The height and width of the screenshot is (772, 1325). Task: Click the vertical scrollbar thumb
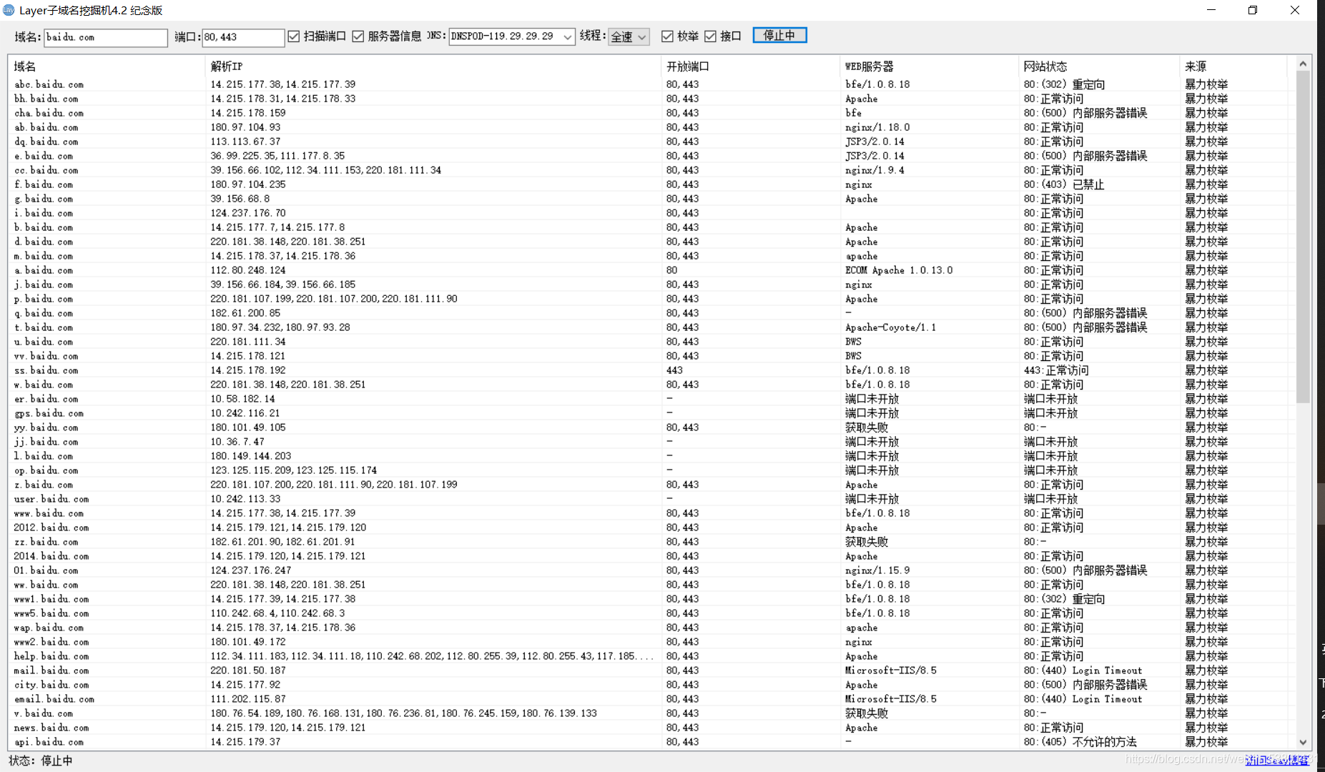pos(1303,236)
